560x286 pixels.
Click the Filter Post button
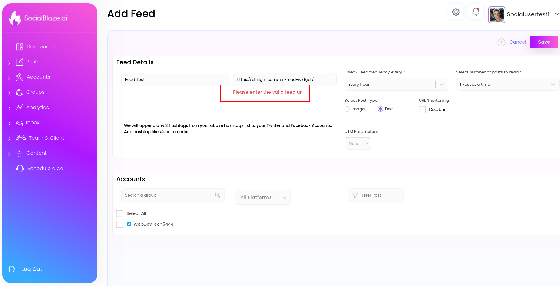tap(376, 195)
